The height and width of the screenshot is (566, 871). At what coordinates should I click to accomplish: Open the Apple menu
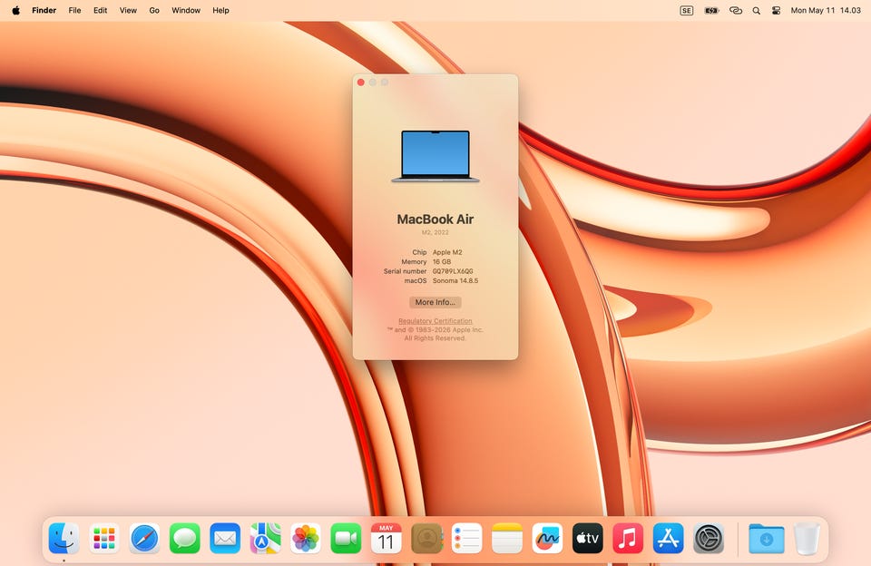(x=15, y=10)
